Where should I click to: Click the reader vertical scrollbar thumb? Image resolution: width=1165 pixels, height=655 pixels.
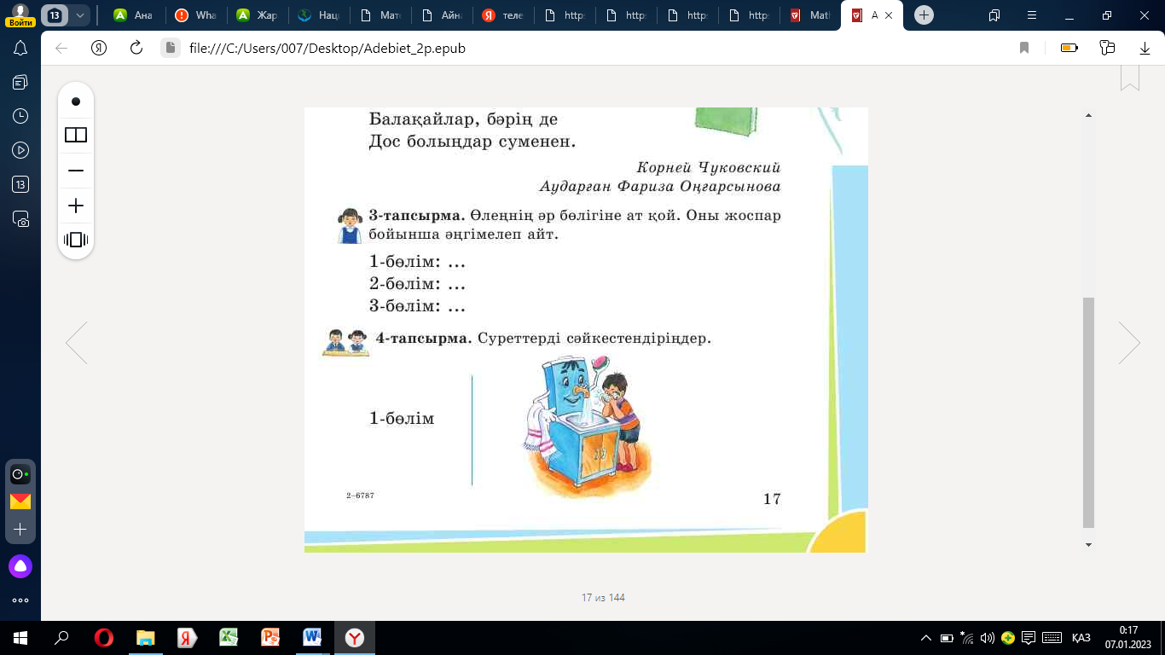click(1088, 413)
